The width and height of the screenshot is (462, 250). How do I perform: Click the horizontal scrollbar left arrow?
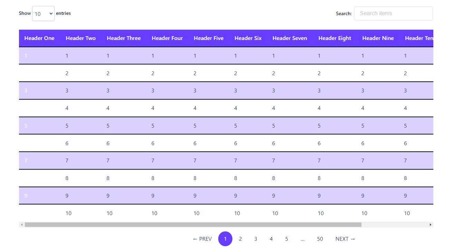[x=22, y=224]
